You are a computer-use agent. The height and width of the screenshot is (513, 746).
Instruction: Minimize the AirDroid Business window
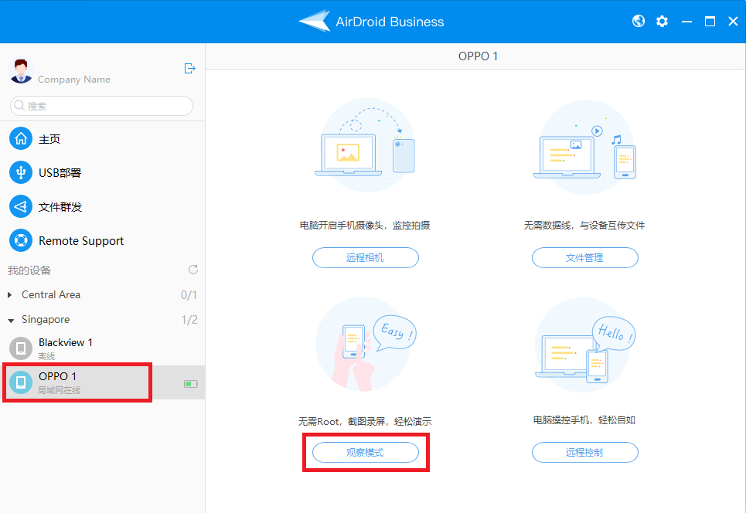pos(686,22)
